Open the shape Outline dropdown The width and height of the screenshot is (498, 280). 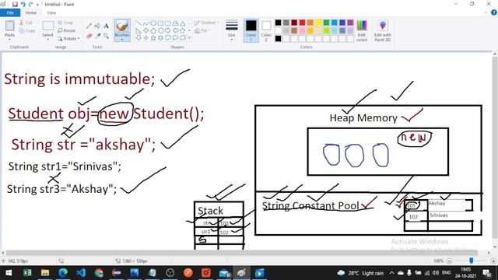click(x=206, y=23)
